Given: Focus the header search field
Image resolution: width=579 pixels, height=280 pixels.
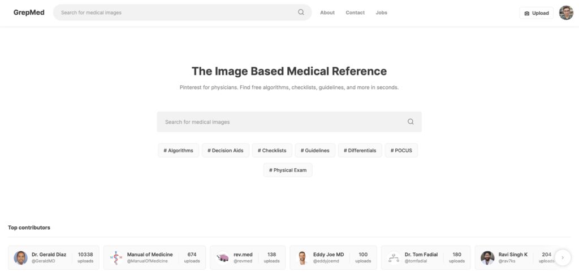Looking at the screenshot, I should pyautogui.click(x=183, y=12).
